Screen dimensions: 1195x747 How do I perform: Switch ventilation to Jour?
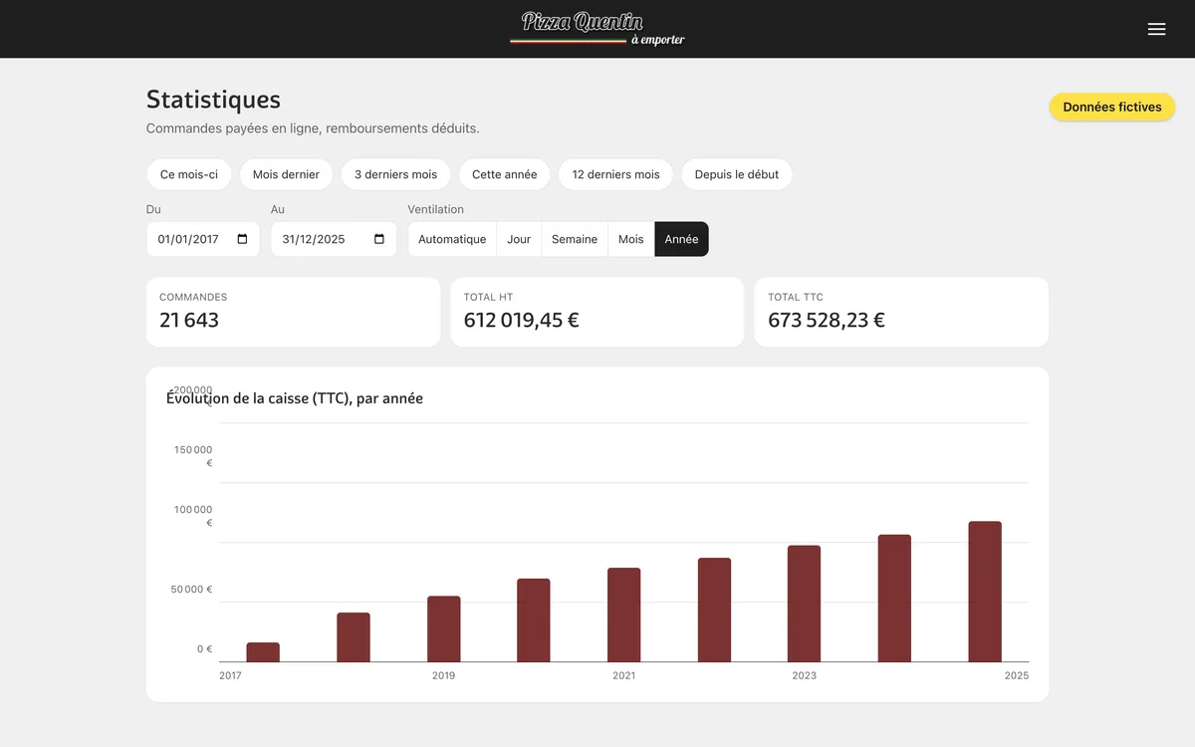[519, 239]
